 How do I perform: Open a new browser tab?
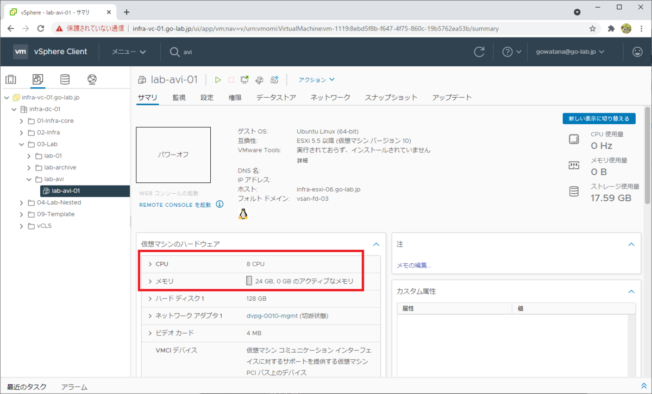click(x=127, y=11)
